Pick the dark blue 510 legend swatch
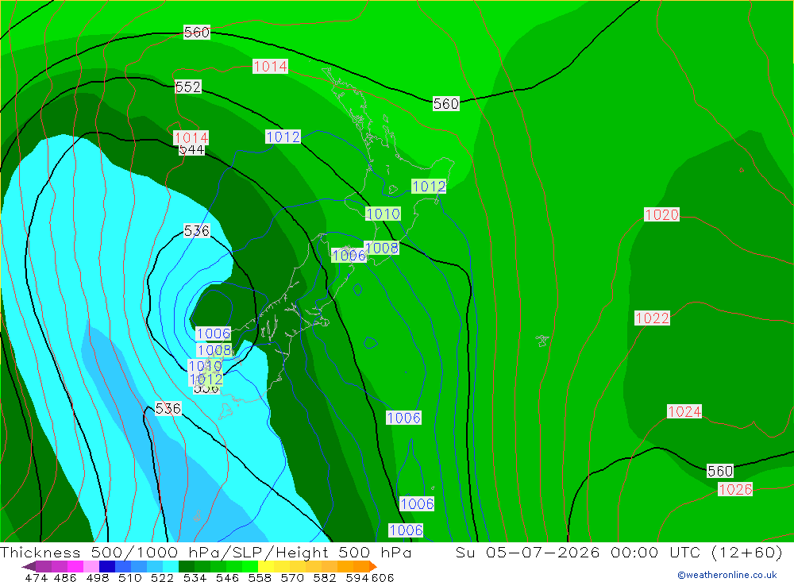This screenshot has height=582, width=794. pyautogui.click(x=107, y=566)
